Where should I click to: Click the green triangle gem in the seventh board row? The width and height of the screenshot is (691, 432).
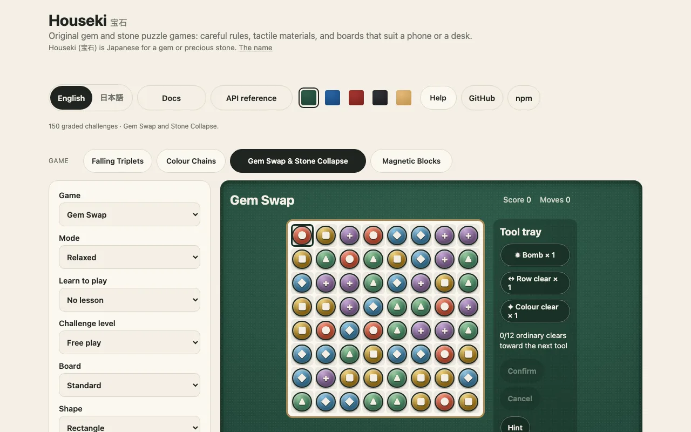click(x=397, y=378)
